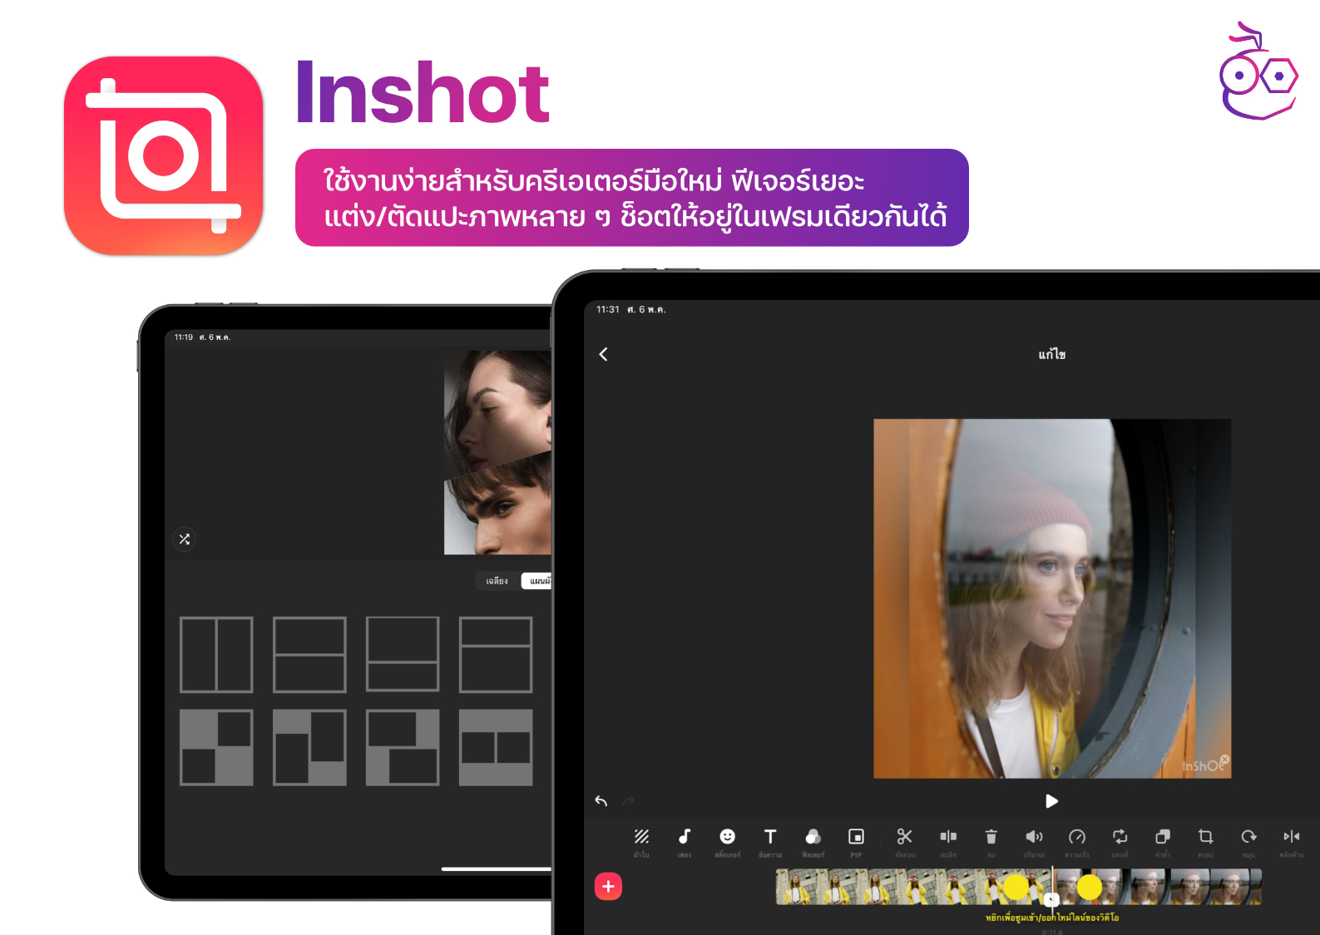The height and width of the screenshot is (935, 1320).
Task: Delete the clip with the trash icon
Action: pos(991,837)
